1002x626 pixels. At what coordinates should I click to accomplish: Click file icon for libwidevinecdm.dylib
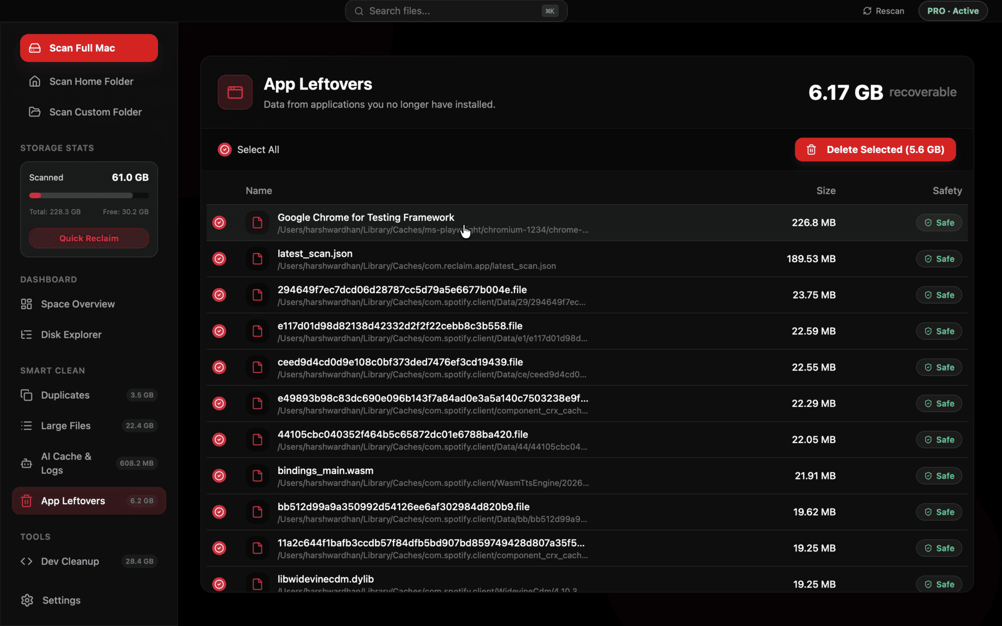point(257,584)
